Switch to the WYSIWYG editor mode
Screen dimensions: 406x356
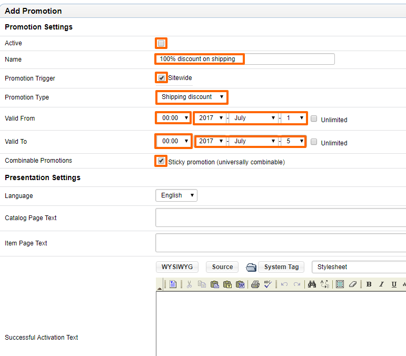click(177, 267)
